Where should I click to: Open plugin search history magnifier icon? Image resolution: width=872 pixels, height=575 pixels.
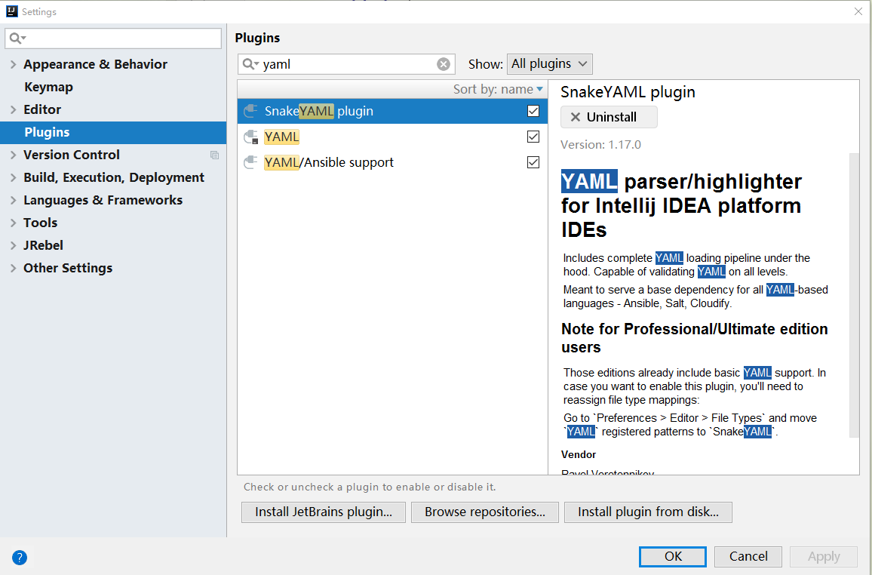(x=250, y=64)
